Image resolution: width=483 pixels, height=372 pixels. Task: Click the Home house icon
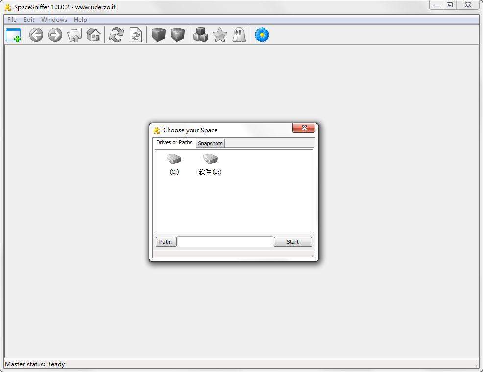coord(94,35)
